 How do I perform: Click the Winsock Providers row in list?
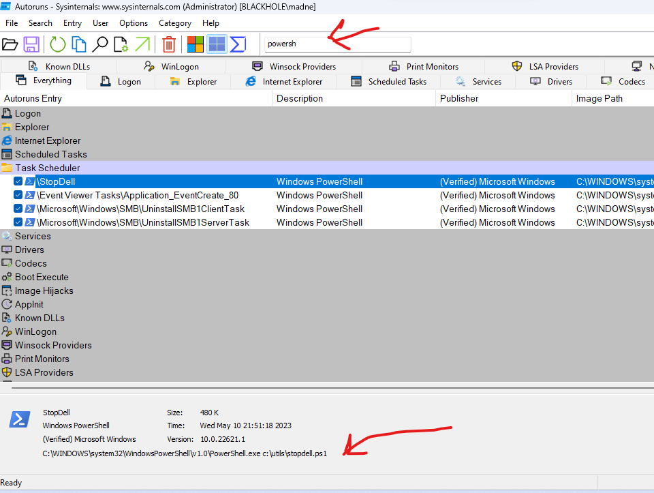point(327,345)
